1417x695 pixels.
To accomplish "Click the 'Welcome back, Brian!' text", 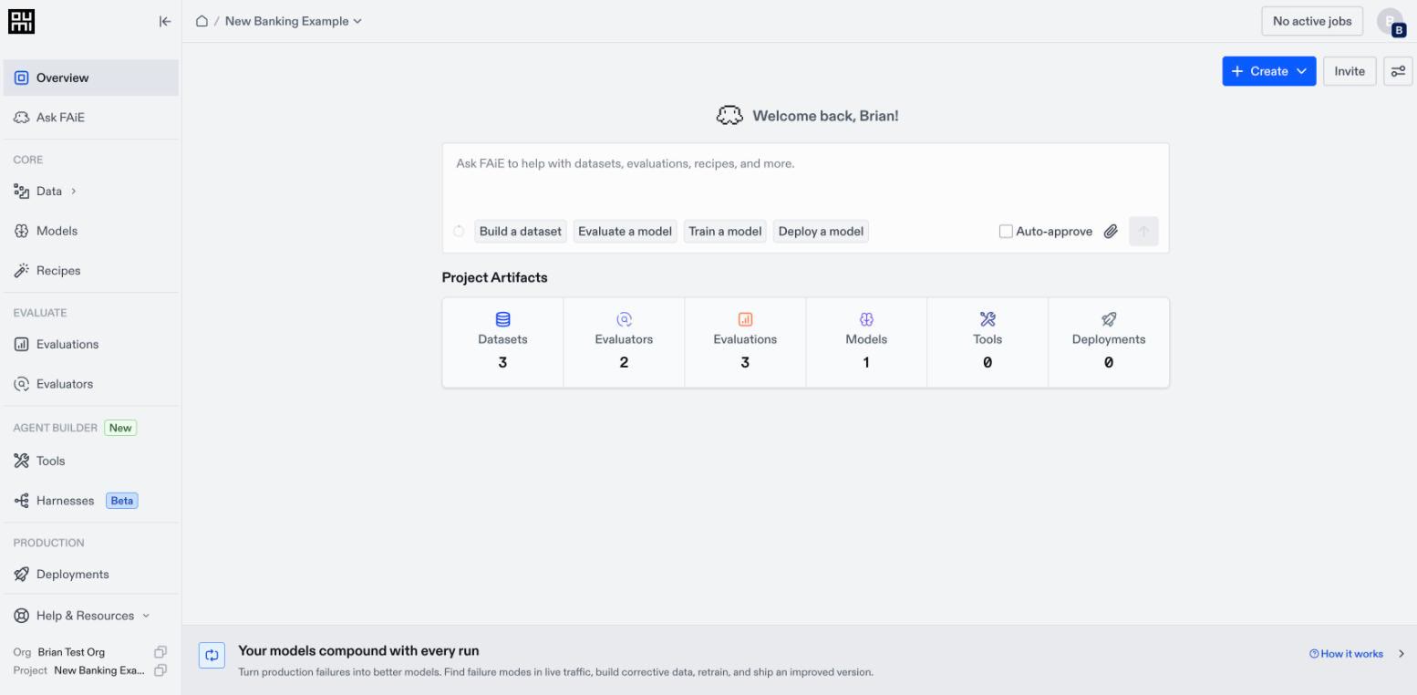I will click(x=825, y=117).
